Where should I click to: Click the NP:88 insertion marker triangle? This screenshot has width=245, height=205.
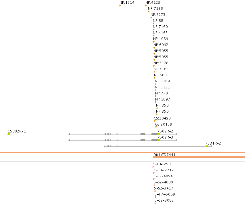pos(154,24)
